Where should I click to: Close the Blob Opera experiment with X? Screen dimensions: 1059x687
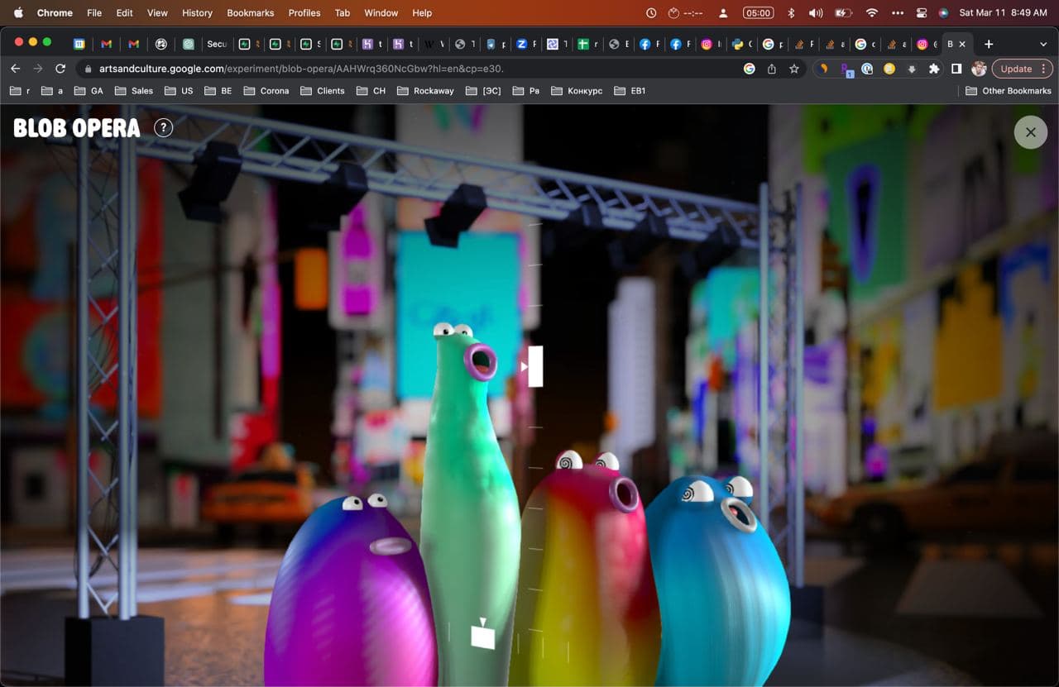1031,132
